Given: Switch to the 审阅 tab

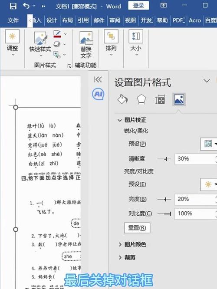Looking at the screenshot, I should pos(115,20).
